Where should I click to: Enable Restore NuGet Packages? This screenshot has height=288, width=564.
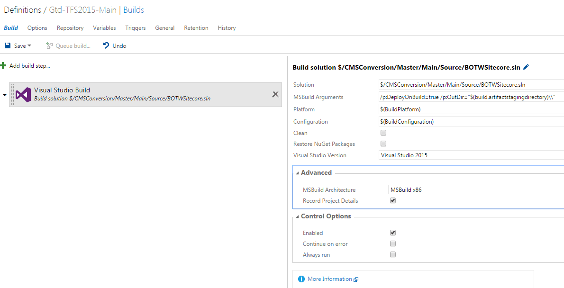383,144
